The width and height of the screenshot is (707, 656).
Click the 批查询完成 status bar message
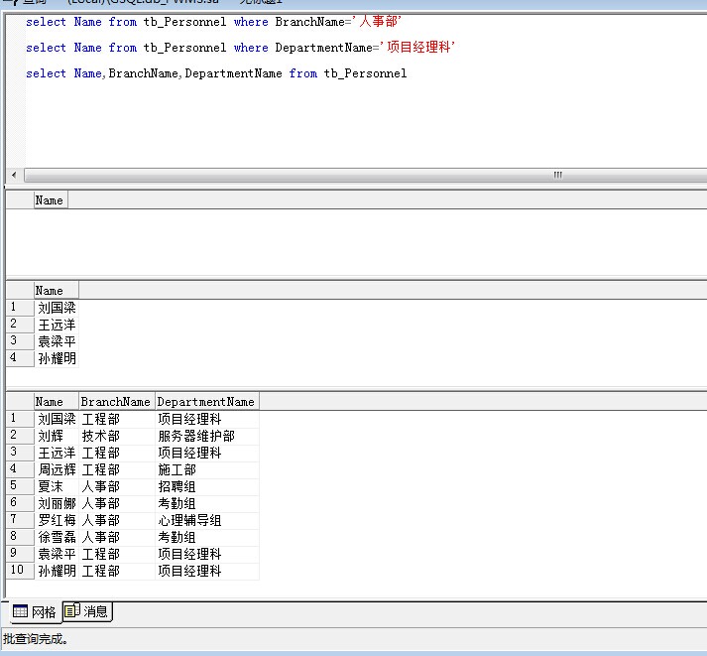click(x=36, y=639)
